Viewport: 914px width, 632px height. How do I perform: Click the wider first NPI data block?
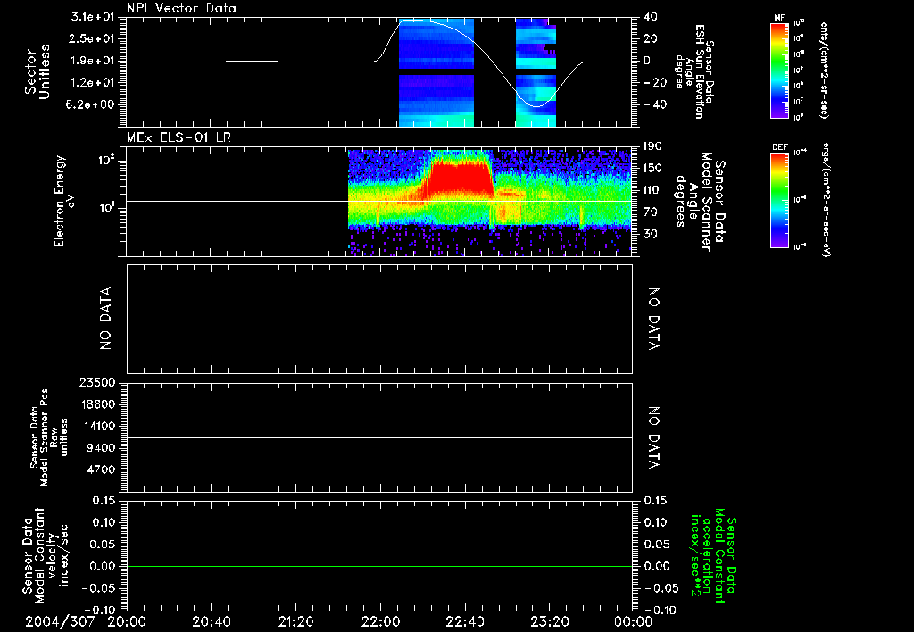pyautogui.click(x=436, y=72)
